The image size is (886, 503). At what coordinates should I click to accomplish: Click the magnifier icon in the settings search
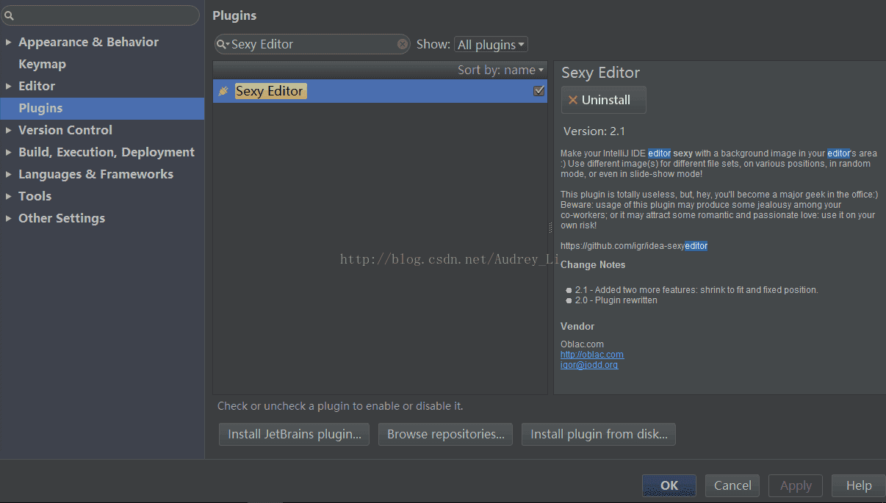coord(9,15)
